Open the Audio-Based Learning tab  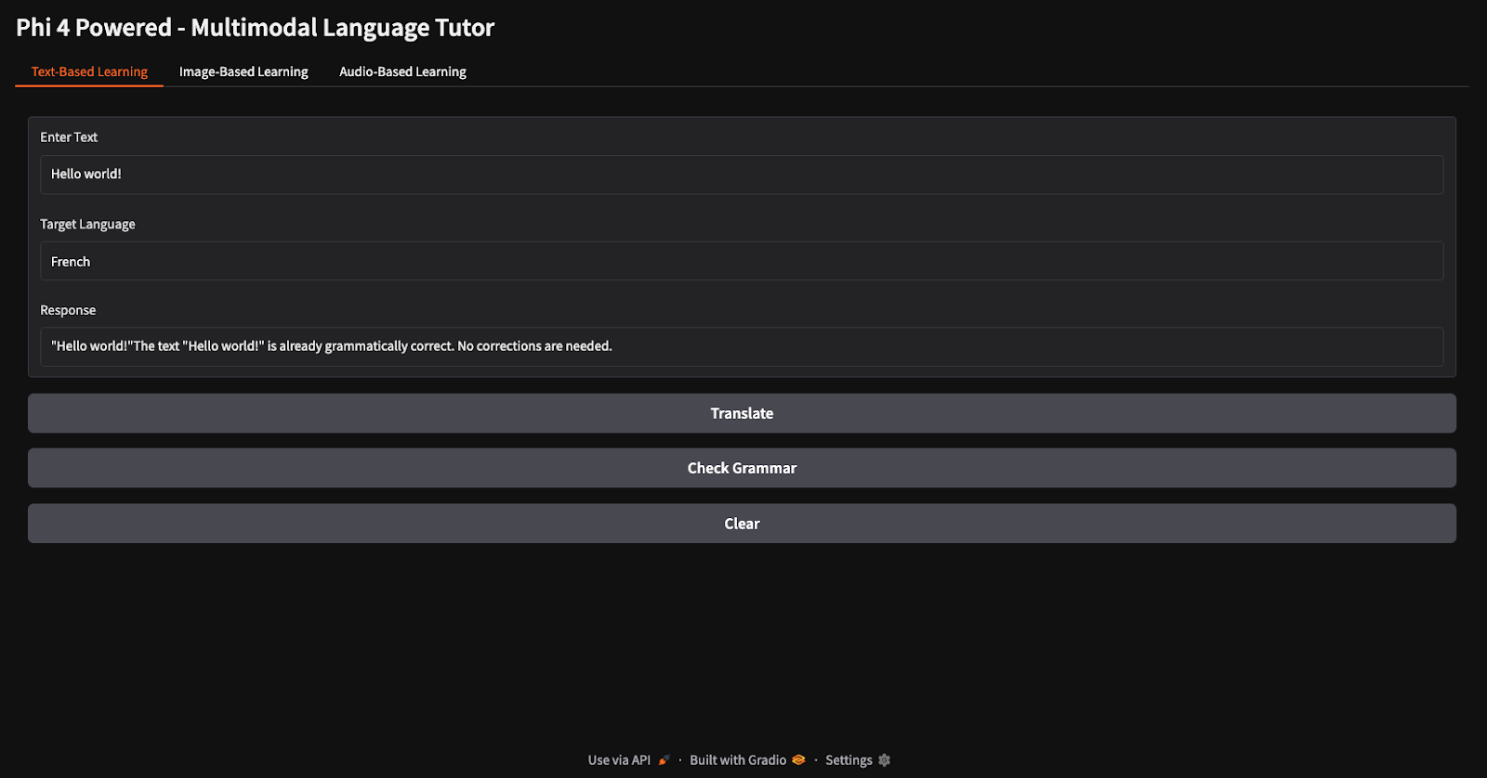402,71
